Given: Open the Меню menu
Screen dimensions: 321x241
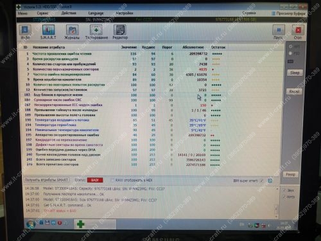Looking at the screenshot, I should (22, 13).
